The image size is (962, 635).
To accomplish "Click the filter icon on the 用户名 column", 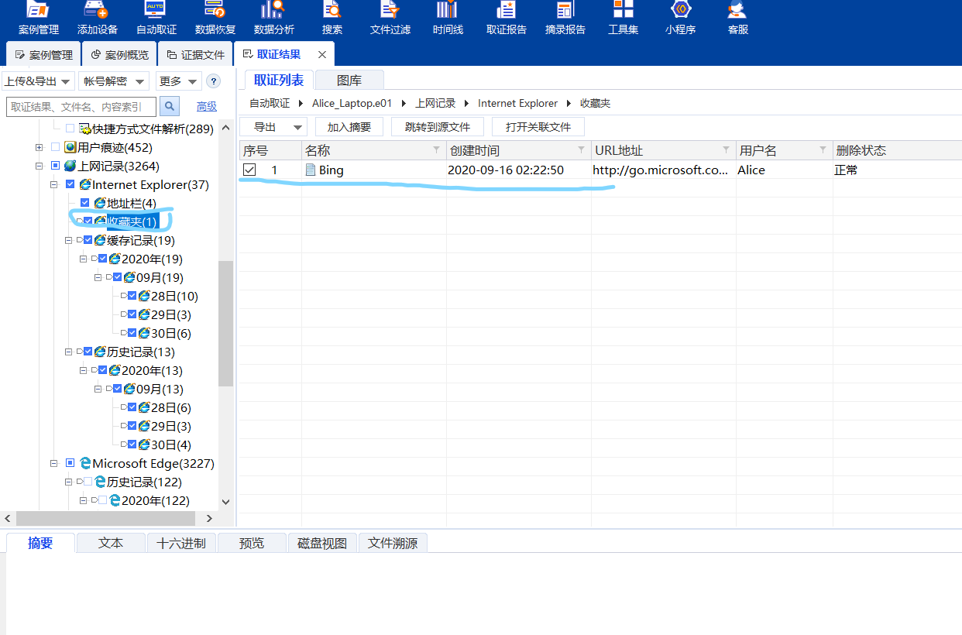I will pyautogui.click(x=823, y=149).
